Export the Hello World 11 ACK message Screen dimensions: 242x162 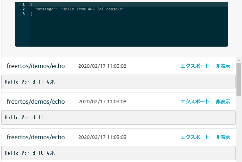(195, 66)
